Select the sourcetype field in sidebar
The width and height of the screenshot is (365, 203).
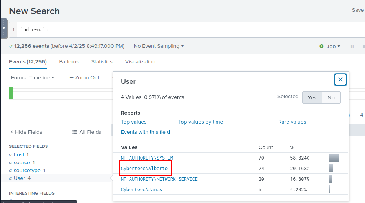point(27,171)
